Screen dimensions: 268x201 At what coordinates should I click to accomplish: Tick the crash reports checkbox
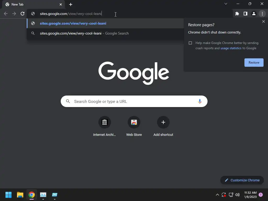pyautogui.click(x=190, y=43)
